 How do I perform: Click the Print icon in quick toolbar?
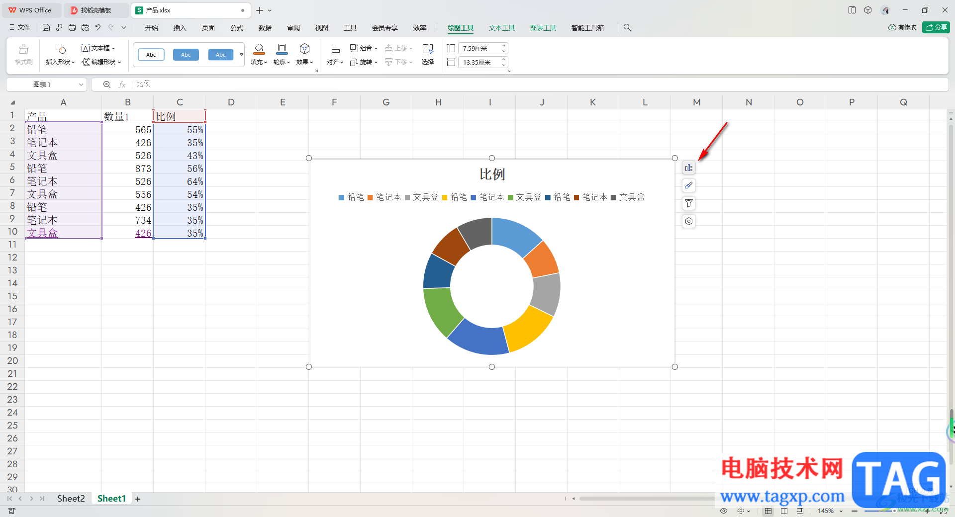tap(72, 28)
